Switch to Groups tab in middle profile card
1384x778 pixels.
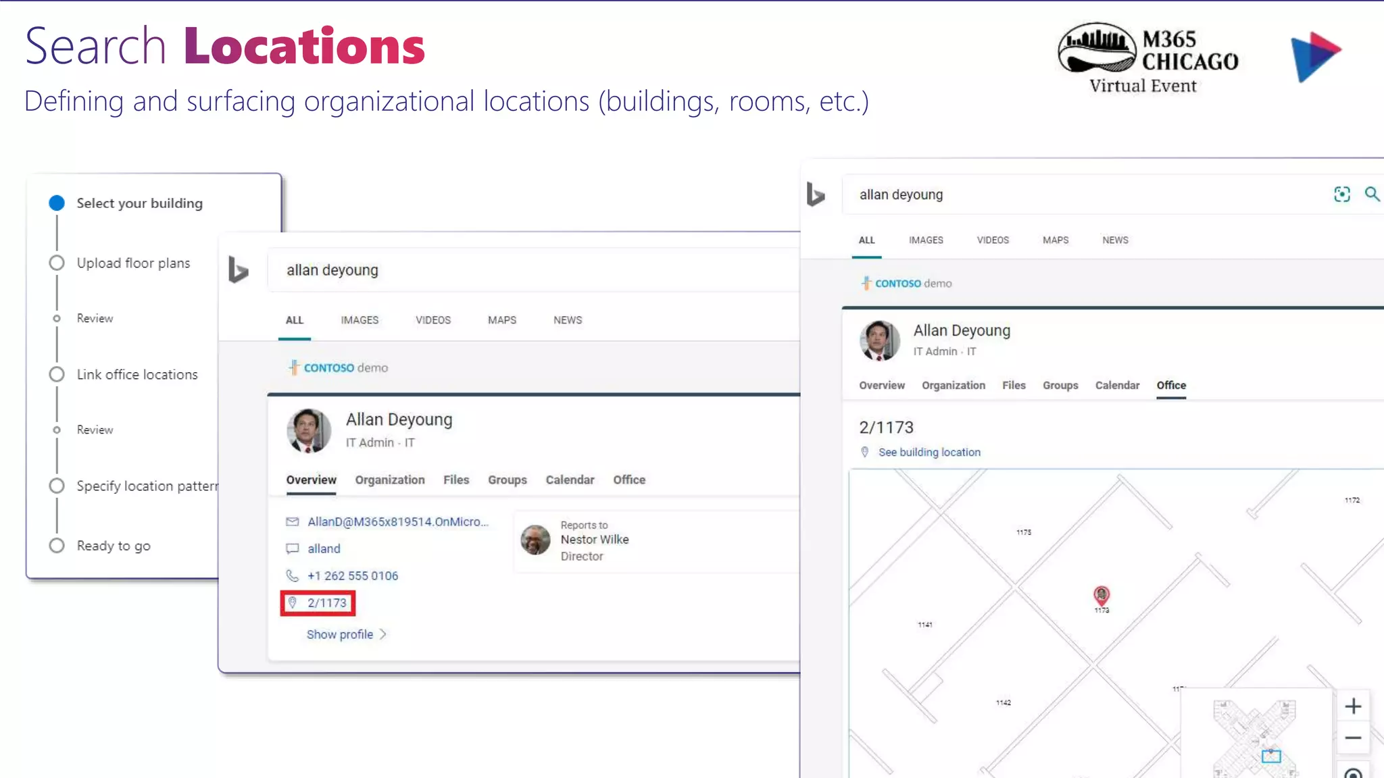click(508, 479)
